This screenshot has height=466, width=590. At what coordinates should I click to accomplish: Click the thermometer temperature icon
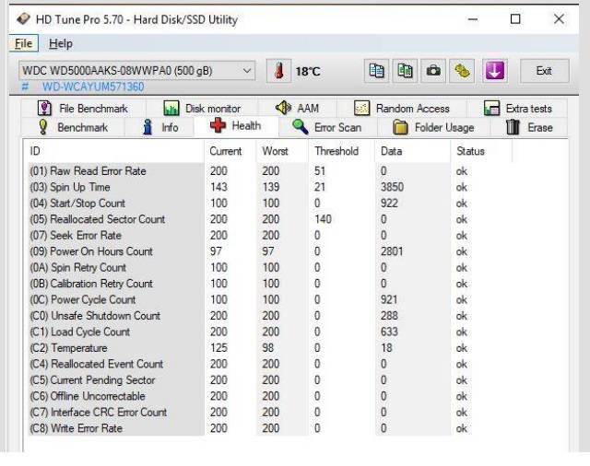pyautogui.click(x=278, y=71)
